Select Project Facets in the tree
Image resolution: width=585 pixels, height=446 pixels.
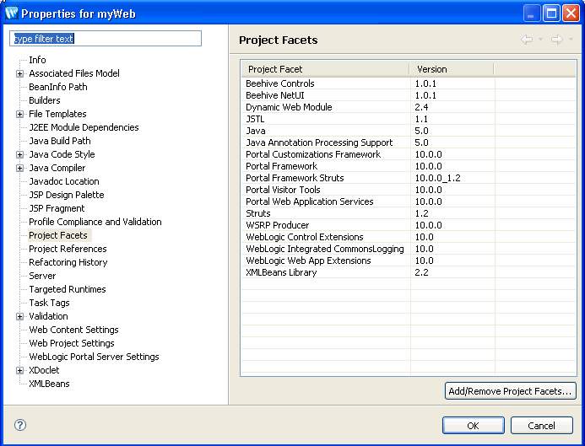pyautogui.click(x=58, y=235)
